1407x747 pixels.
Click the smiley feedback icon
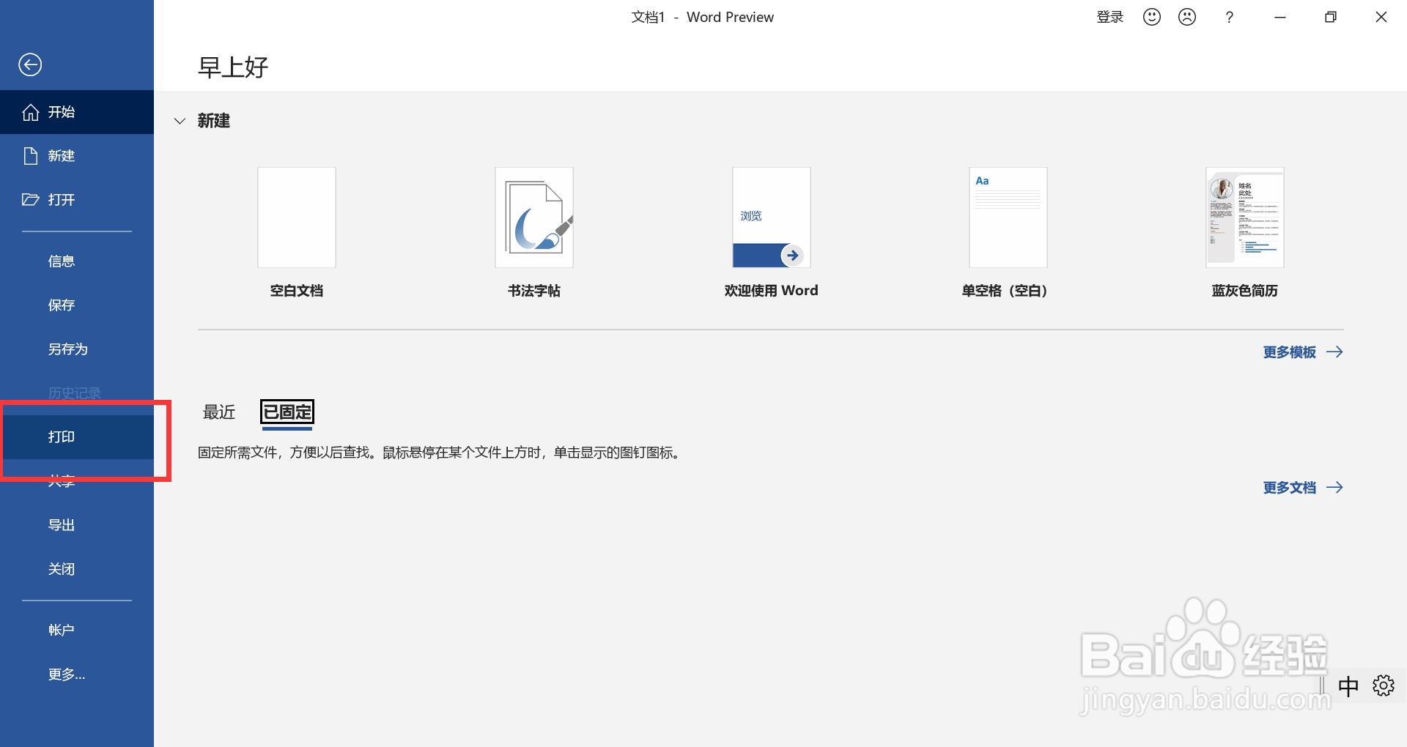click(x=1151, y=16)
